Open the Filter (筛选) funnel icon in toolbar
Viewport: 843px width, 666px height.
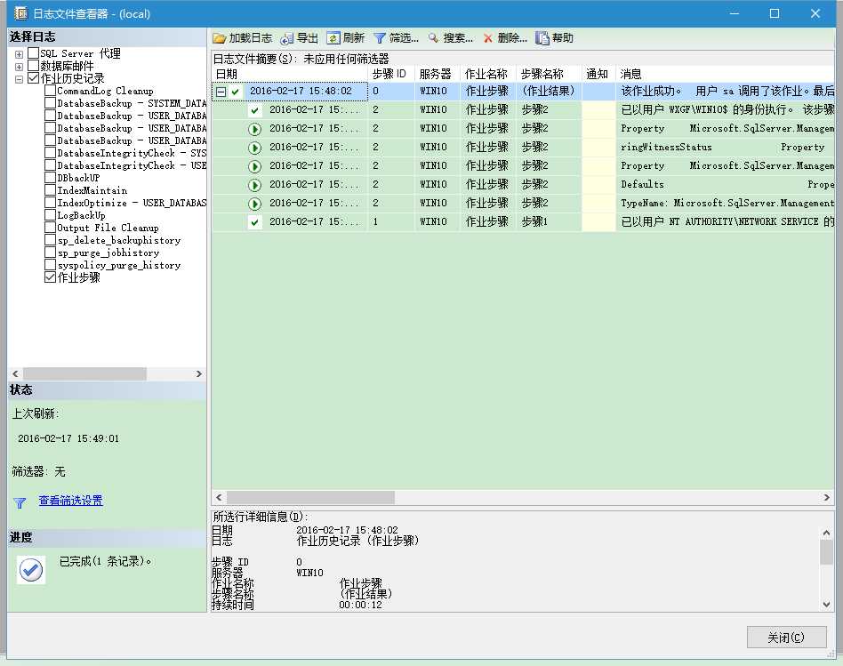click(x=380, y=38)
